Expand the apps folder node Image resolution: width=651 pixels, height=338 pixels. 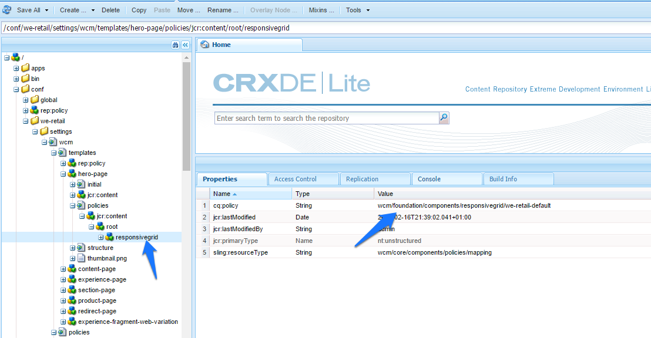pos(15,67)
